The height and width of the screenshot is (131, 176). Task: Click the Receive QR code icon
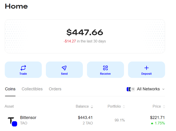[x=105, y=68]
